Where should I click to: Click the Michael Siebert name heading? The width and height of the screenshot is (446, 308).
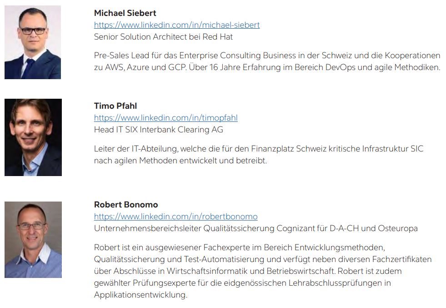click(125, 13)
